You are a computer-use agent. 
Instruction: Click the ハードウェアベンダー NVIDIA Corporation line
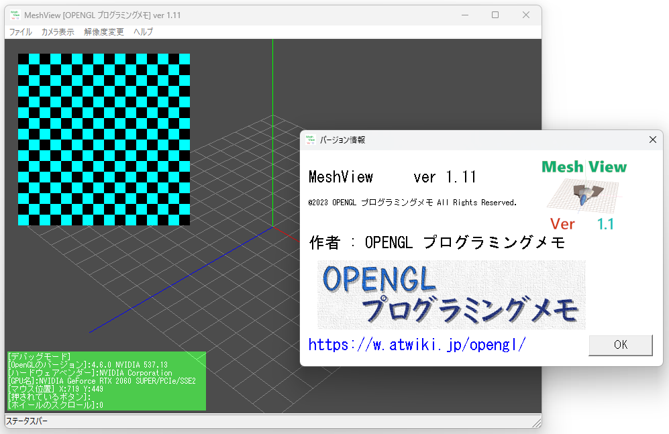pyautogui.click(x=90, y=372)
